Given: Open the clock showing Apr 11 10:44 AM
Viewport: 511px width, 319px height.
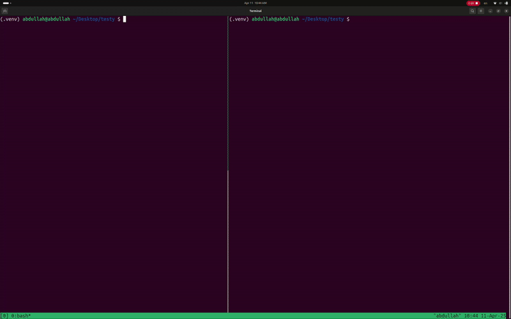Looking at the screenshot, I should click(256, 3).
